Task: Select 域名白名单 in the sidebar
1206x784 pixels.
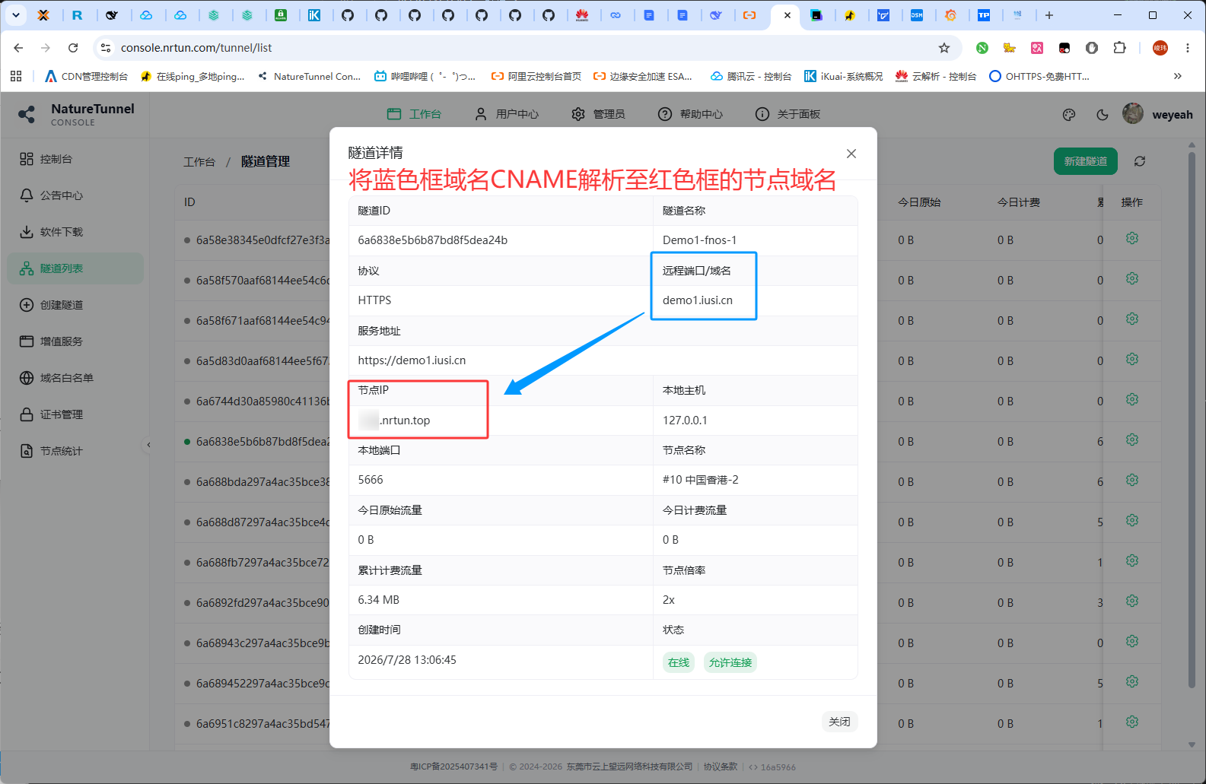Action: [75, 378]
